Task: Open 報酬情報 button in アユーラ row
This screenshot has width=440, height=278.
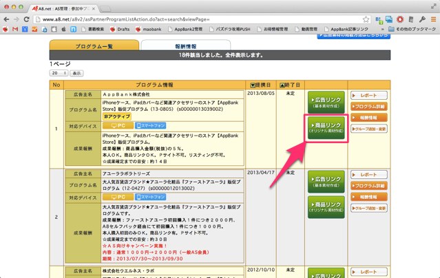Action: tap(368, 197)
